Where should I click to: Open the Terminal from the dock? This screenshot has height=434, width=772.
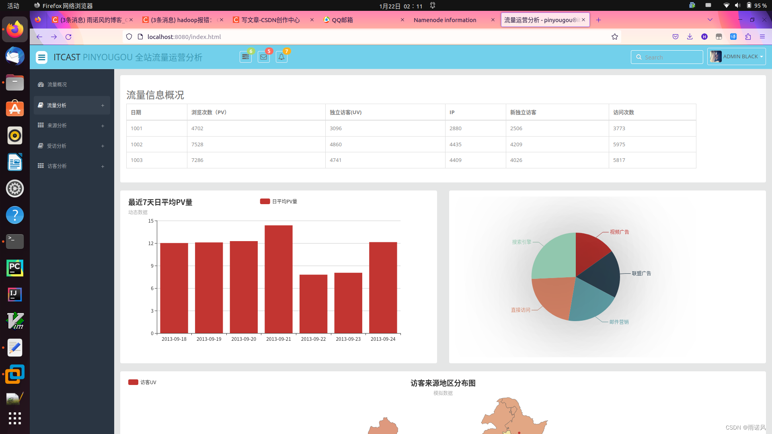click(x=15, y=242)
